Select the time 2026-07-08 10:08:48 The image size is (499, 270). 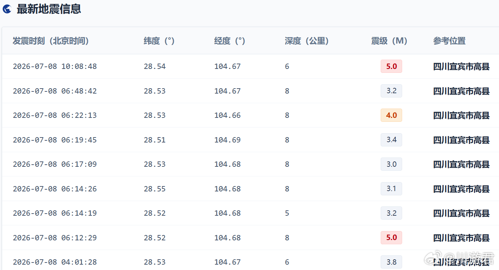pos(55,66)
